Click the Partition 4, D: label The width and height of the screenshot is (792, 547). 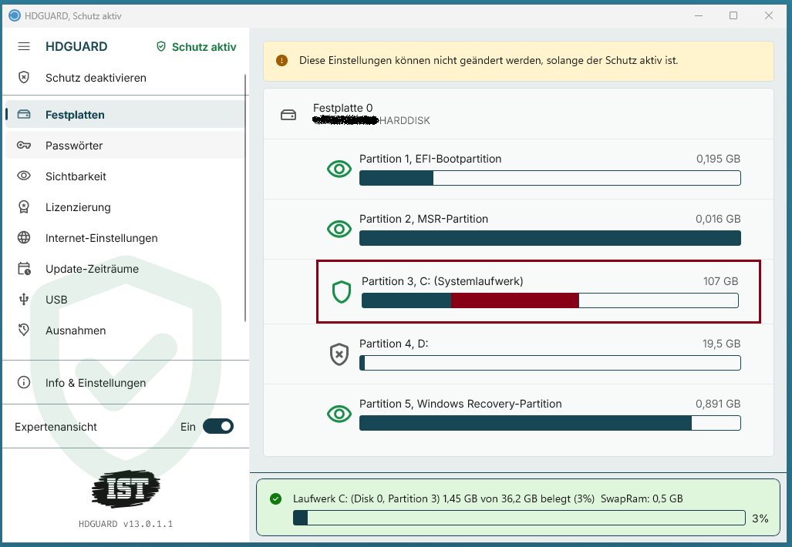[x=394, y=344]
